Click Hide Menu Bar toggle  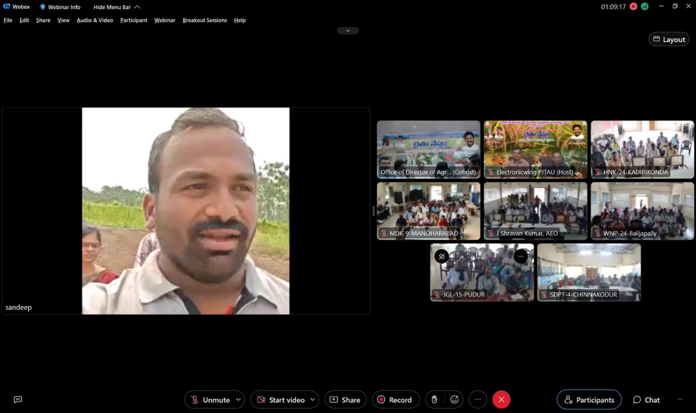tap(116, 7)
